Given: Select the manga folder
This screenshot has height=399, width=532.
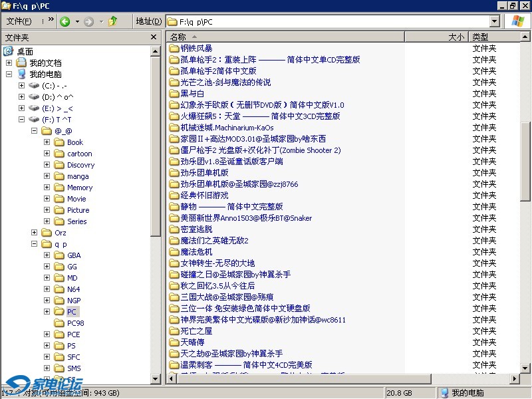Looking at the screenshot, I should click(x=78, y=176).
